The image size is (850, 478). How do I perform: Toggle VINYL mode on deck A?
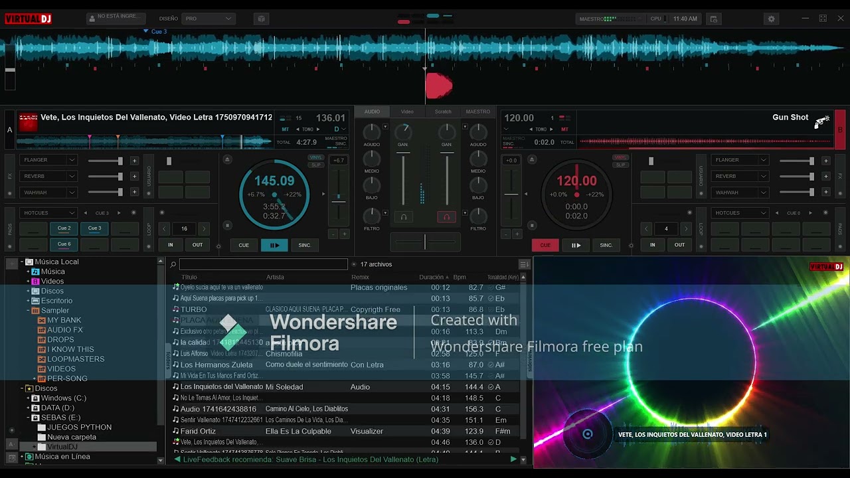click(x=315, y=157)
